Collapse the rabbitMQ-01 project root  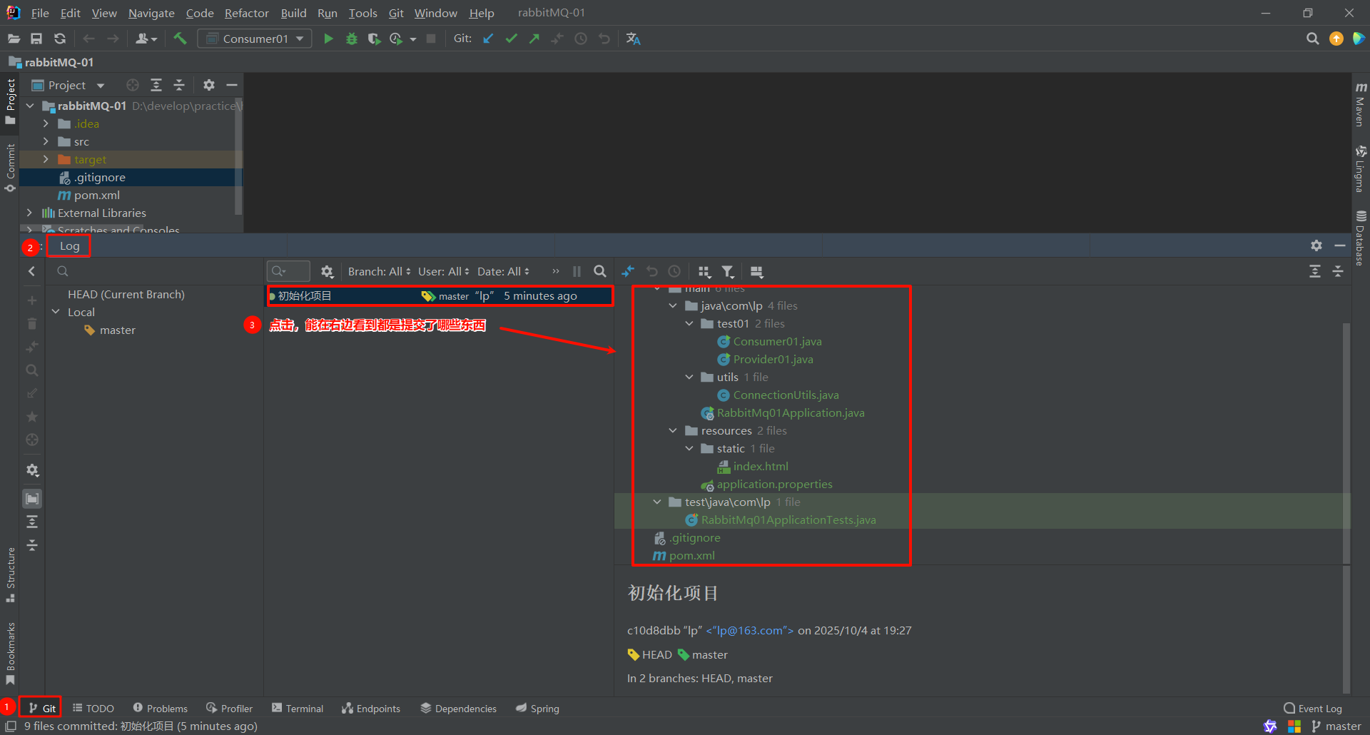coord(29,106)
